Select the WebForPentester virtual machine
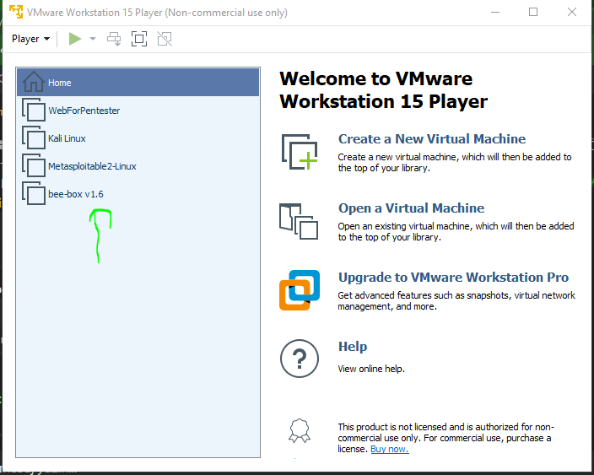 [x=84, y=111]
